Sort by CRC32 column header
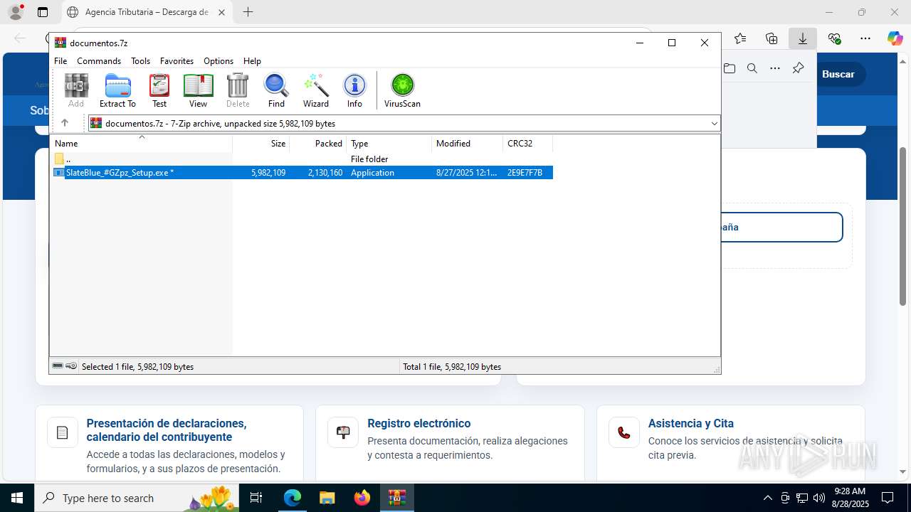The width and height of the screenshot is (911, 512). coord(528,143)
